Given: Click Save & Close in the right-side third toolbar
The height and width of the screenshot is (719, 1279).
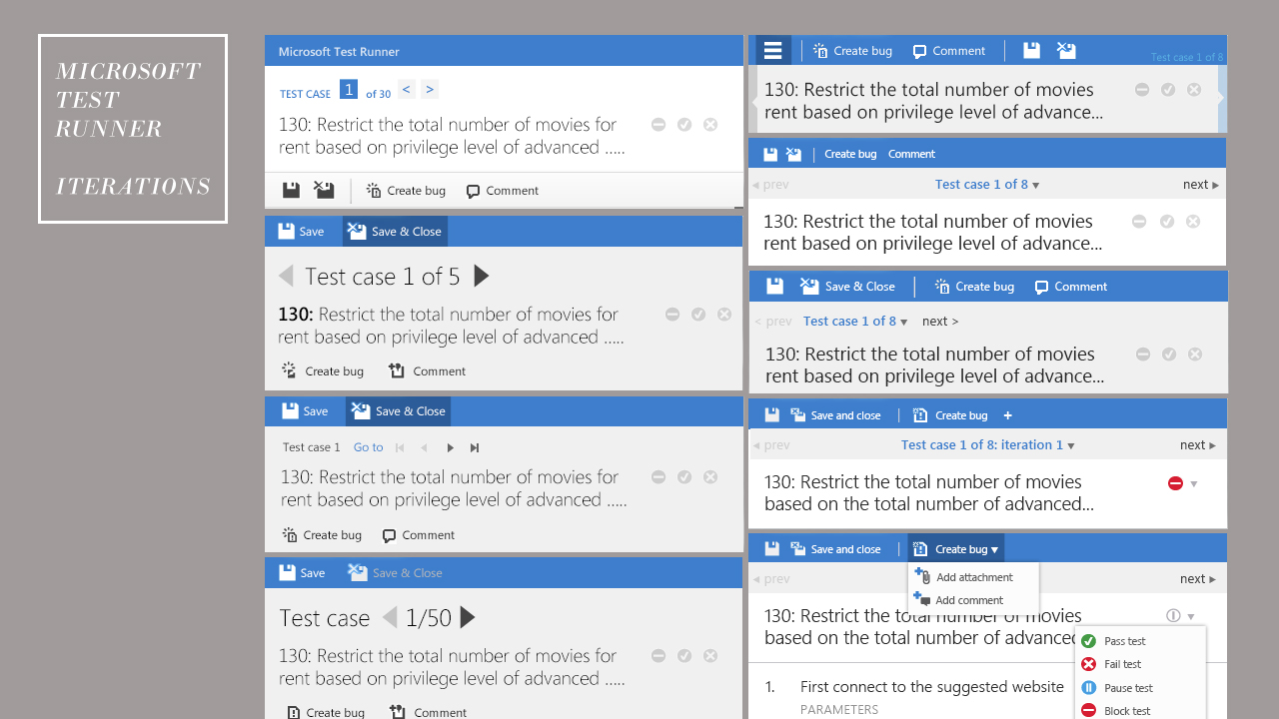Looking at the screenshot, I should [847, 287].
